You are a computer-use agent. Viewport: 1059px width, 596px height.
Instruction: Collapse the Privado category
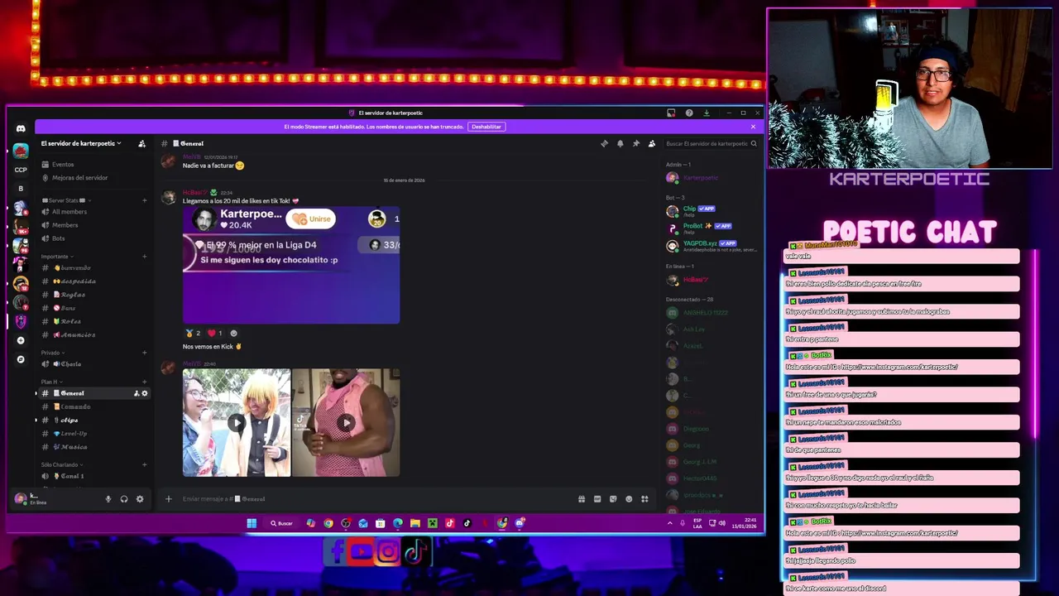[x=54, y=353]
